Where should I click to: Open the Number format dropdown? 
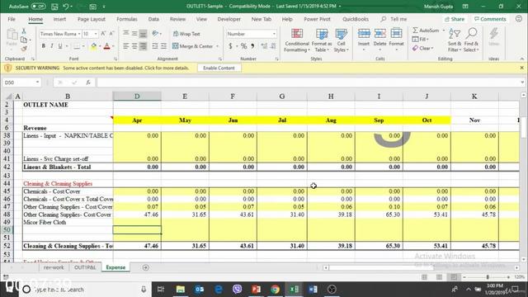point(274,34)
